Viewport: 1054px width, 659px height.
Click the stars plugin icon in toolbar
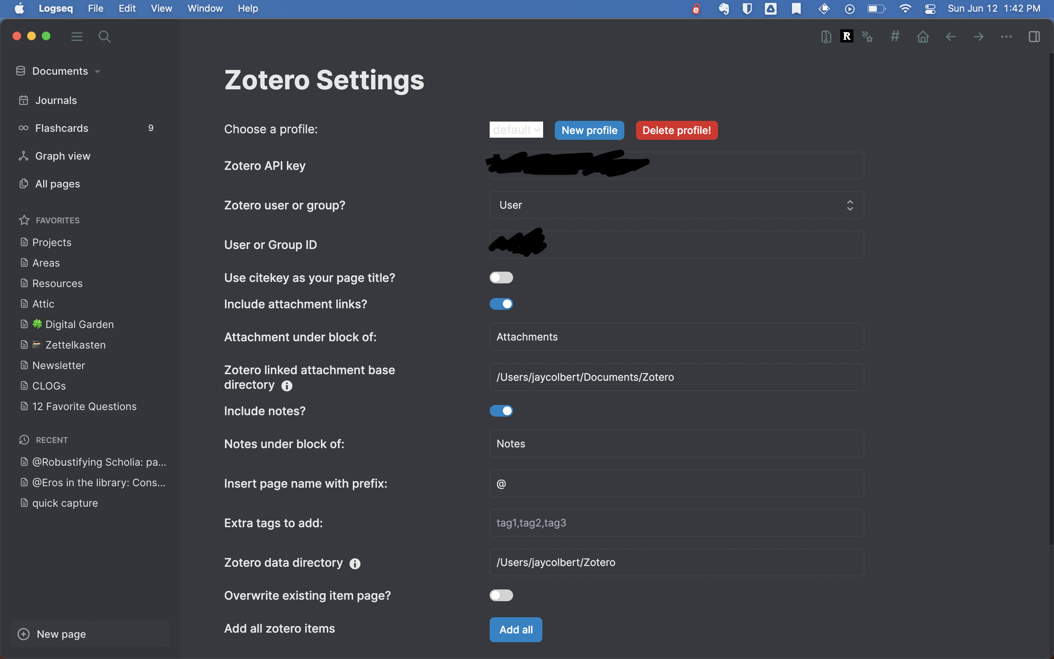[x=868, y=37]
